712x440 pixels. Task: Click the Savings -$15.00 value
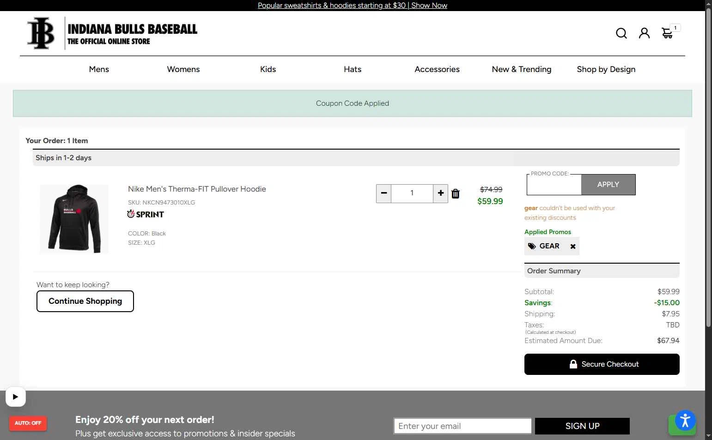click(x=667, y=303)
